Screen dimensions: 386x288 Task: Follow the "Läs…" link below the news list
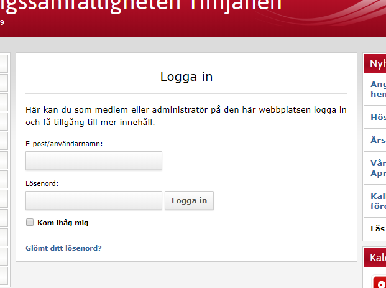point(378,228)
